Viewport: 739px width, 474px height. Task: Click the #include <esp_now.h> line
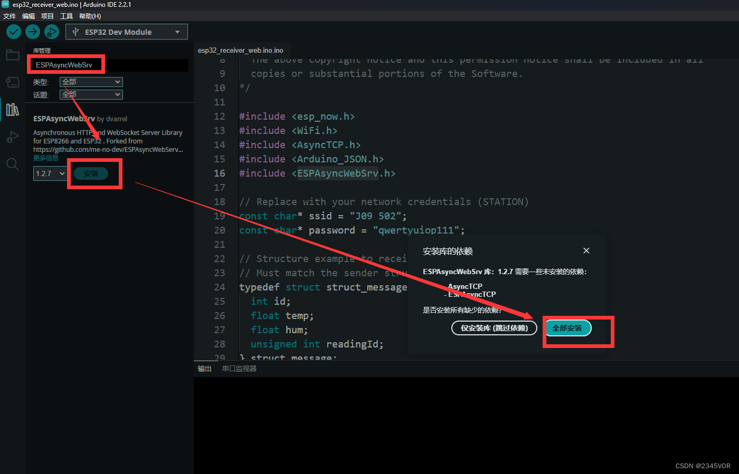tap(297, 116)
